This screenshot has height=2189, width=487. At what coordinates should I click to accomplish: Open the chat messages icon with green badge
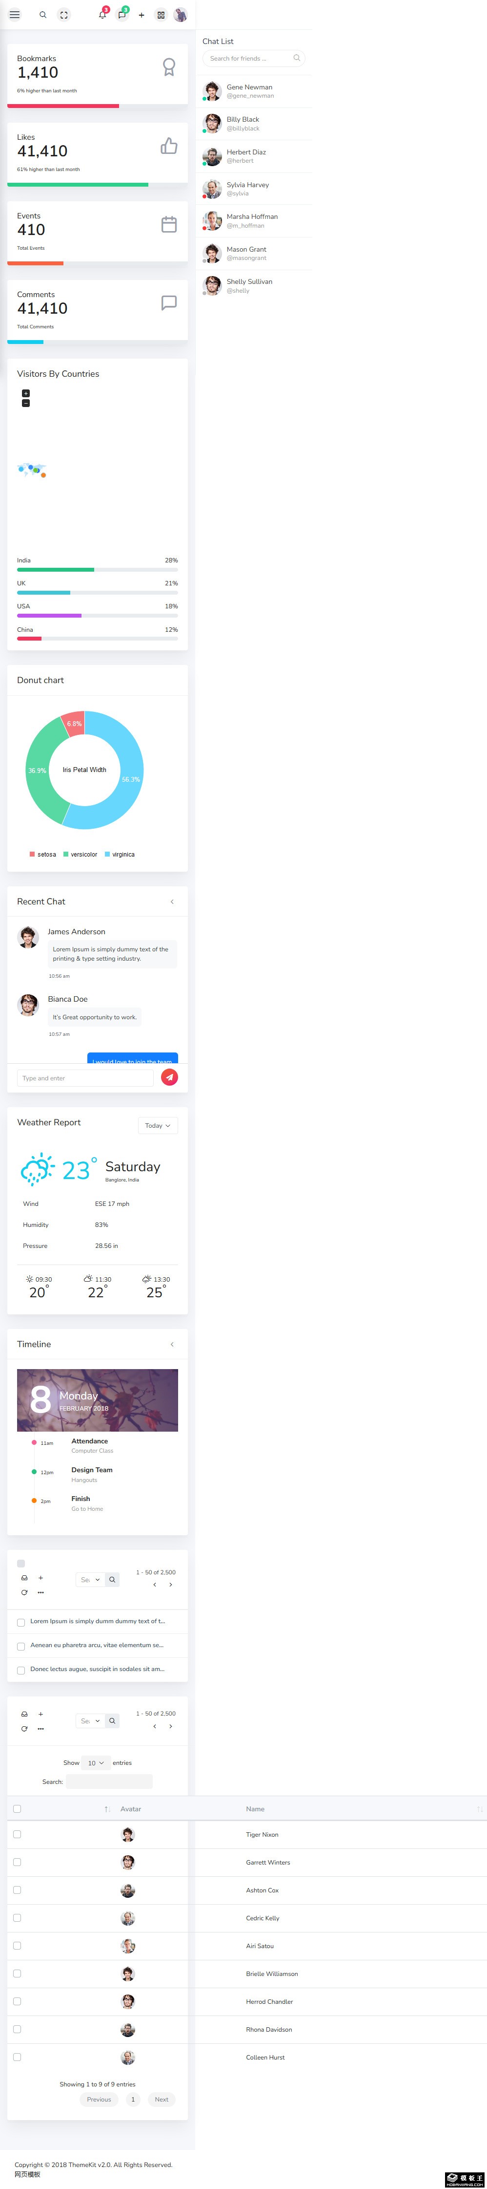(x=122, y=15)
